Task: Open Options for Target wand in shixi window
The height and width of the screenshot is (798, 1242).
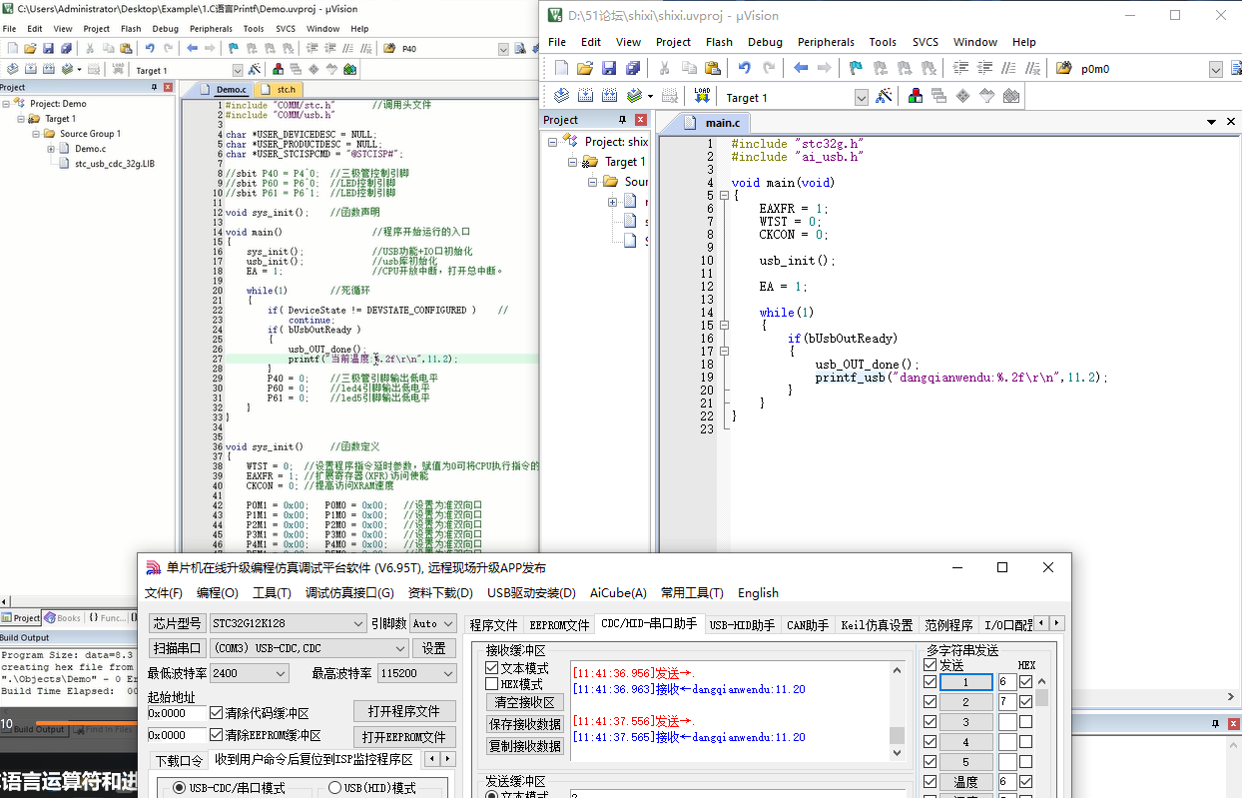Action: [884, 96]
